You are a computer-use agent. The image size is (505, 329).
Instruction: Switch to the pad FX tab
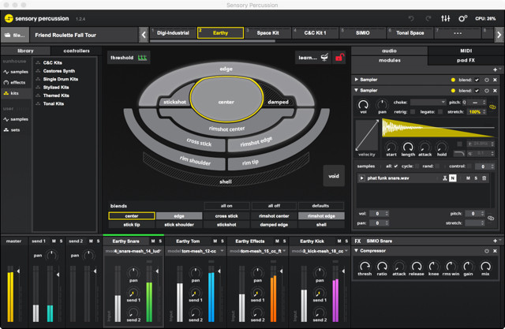[466, 60]
